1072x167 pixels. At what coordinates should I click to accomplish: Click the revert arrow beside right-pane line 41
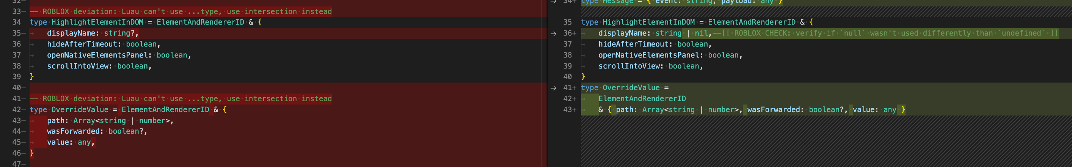tap(553, 88)
